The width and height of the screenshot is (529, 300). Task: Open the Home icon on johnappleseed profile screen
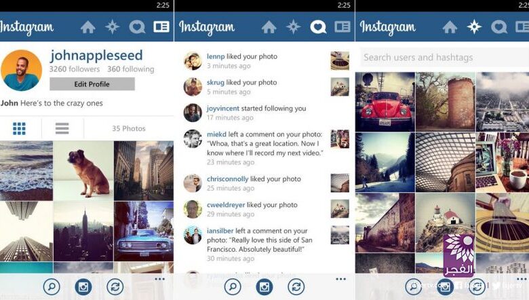(87, 27)
